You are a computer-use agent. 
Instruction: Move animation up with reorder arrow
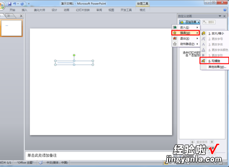click(192, 142)
